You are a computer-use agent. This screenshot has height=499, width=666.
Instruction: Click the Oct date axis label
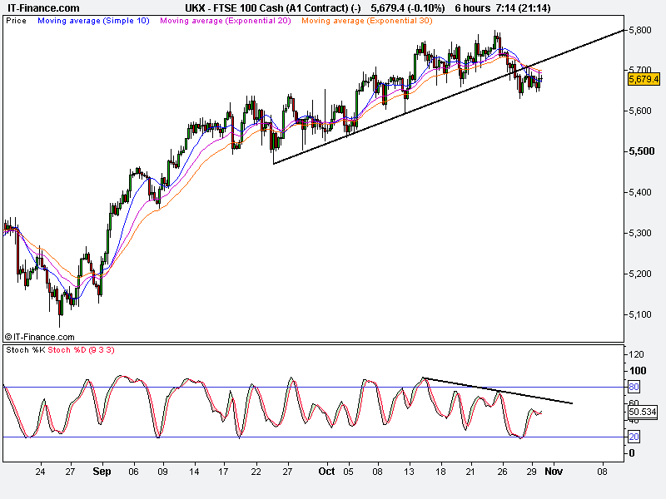coord(326,472)
